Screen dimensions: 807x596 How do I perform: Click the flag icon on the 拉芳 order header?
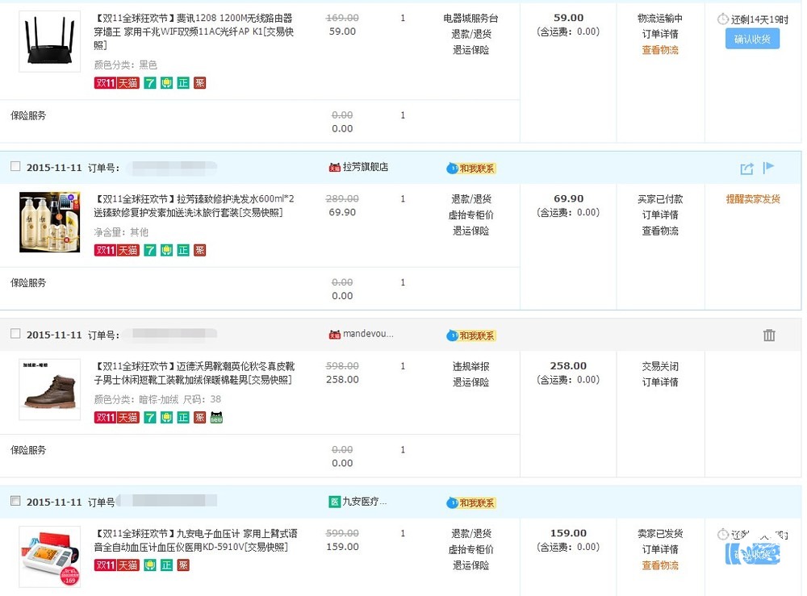pyautogui.click(x=768, y=167)
